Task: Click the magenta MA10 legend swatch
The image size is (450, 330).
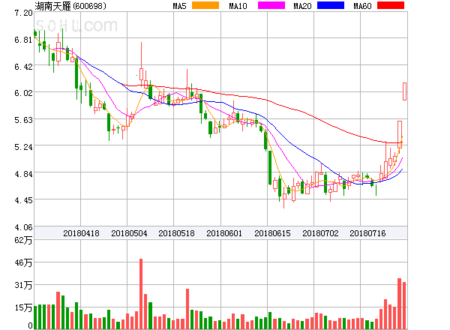Action: [x=271, y=5]
